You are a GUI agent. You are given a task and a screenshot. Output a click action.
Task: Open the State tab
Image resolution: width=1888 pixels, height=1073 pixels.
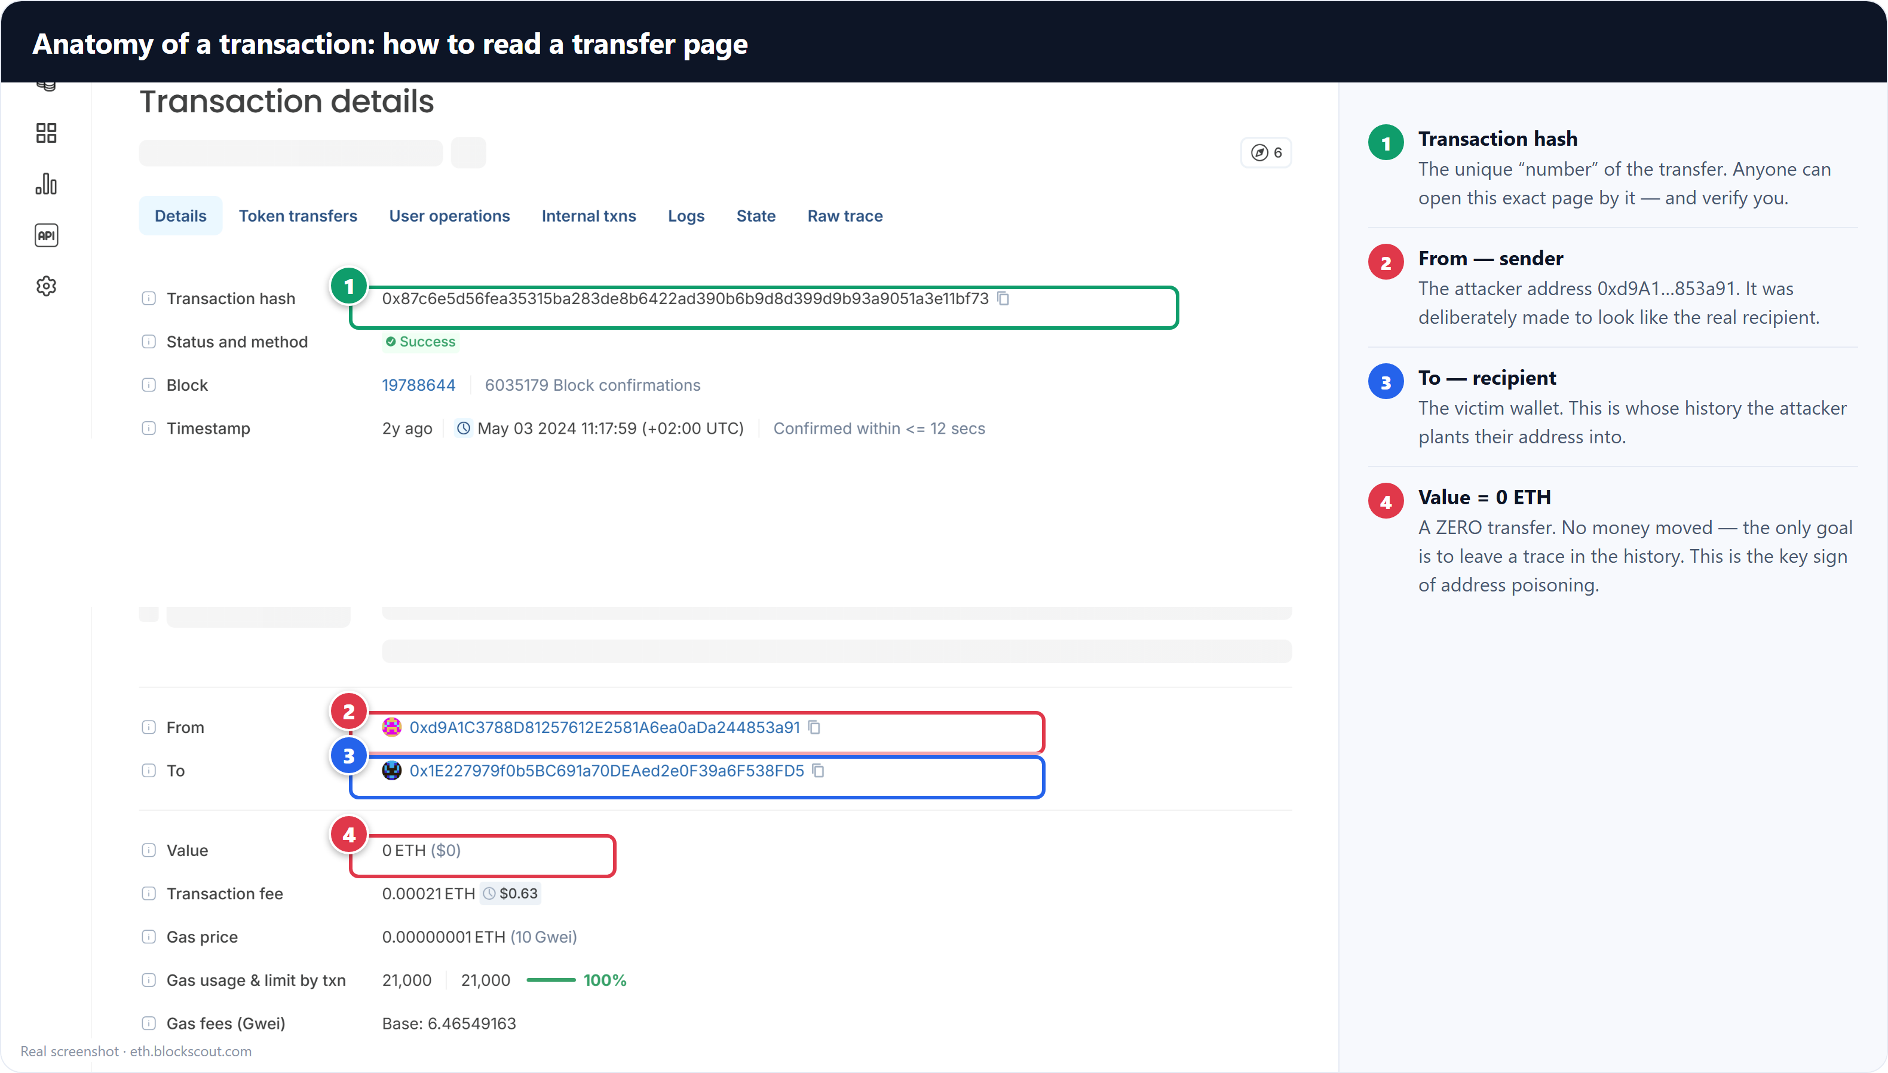click(756, 216)
